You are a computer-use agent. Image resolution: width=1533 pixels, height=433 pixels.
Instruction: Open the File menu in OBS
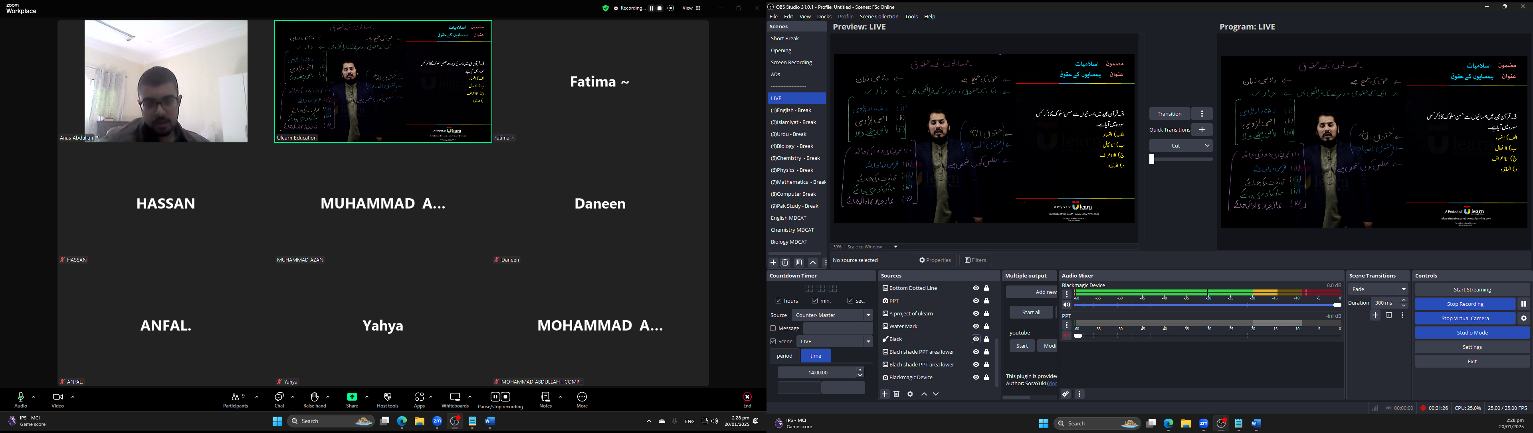tap(774, 17)
